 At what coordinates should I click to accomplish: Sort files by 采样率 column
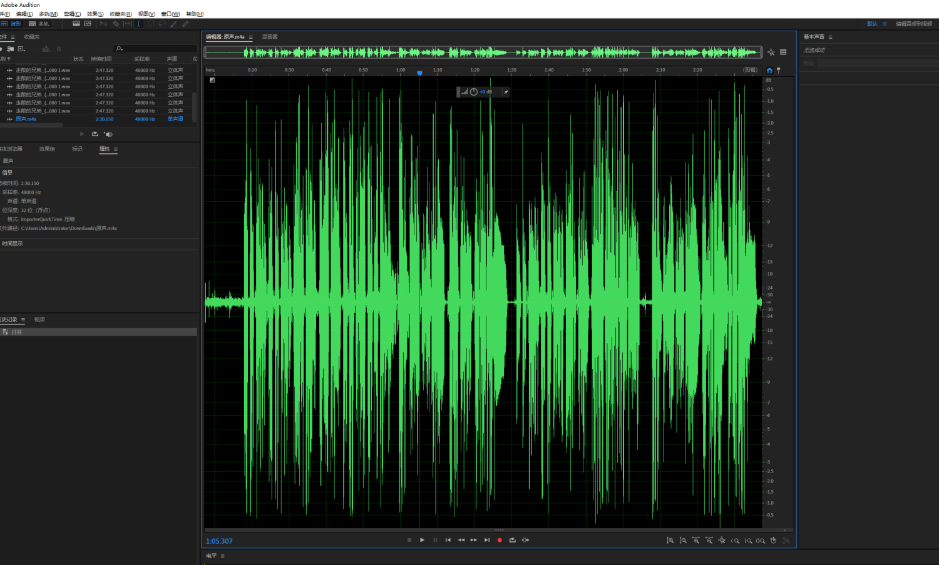coord(142,59)
